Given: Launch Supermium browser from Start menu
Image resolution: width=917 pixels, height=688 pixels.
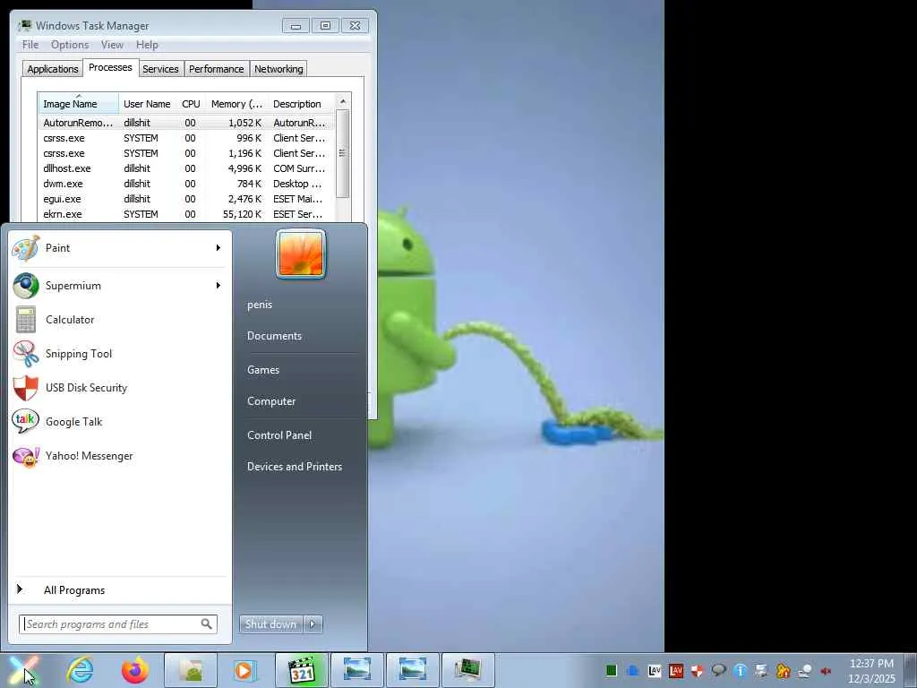Looking at the screenshot, I should [x=119, y=286].
